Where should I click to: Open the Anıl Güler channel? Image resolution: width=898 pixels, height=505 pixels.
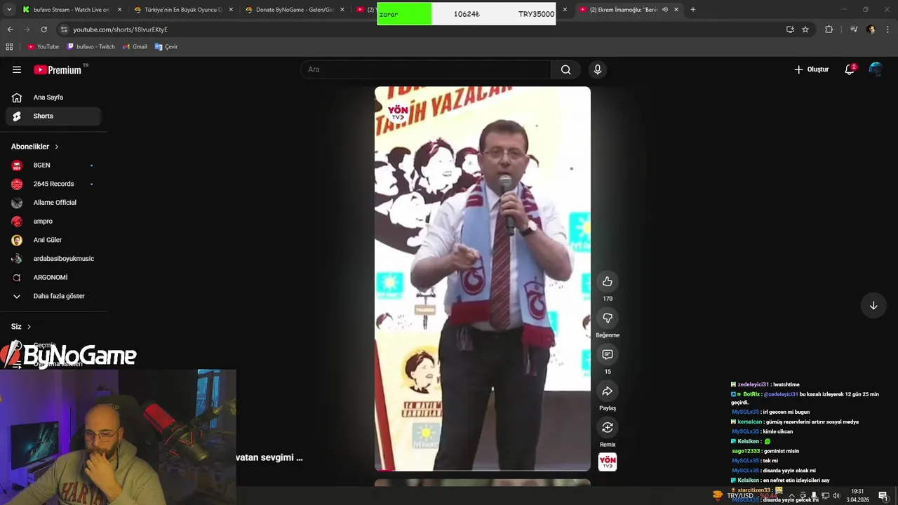point(53,240)
